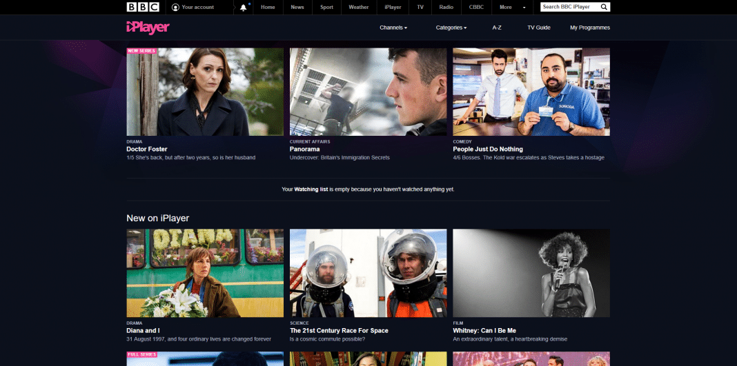Open the 21st Century Race For Space thumbnail
737x366 pixels.
click(368, 273)
